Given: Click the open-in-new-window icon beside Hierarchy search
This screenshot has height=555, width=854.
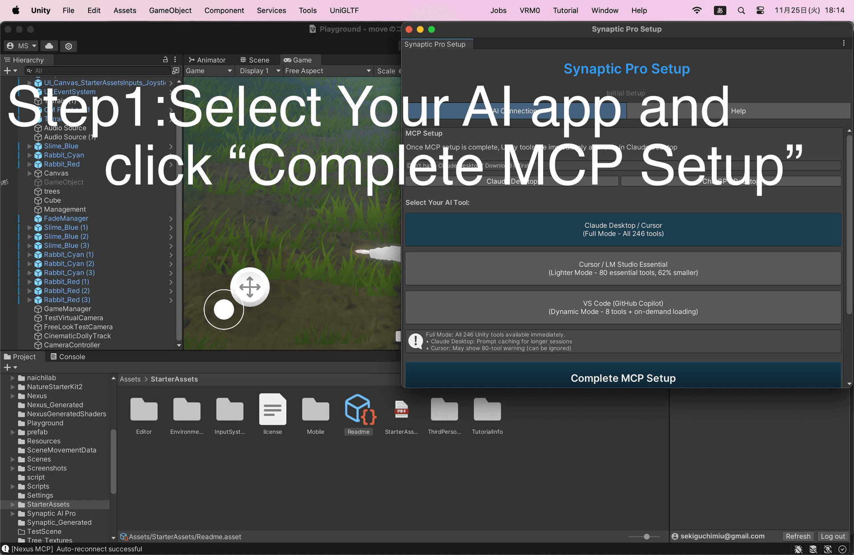Looking at the screenshot, I should (176, 70).
